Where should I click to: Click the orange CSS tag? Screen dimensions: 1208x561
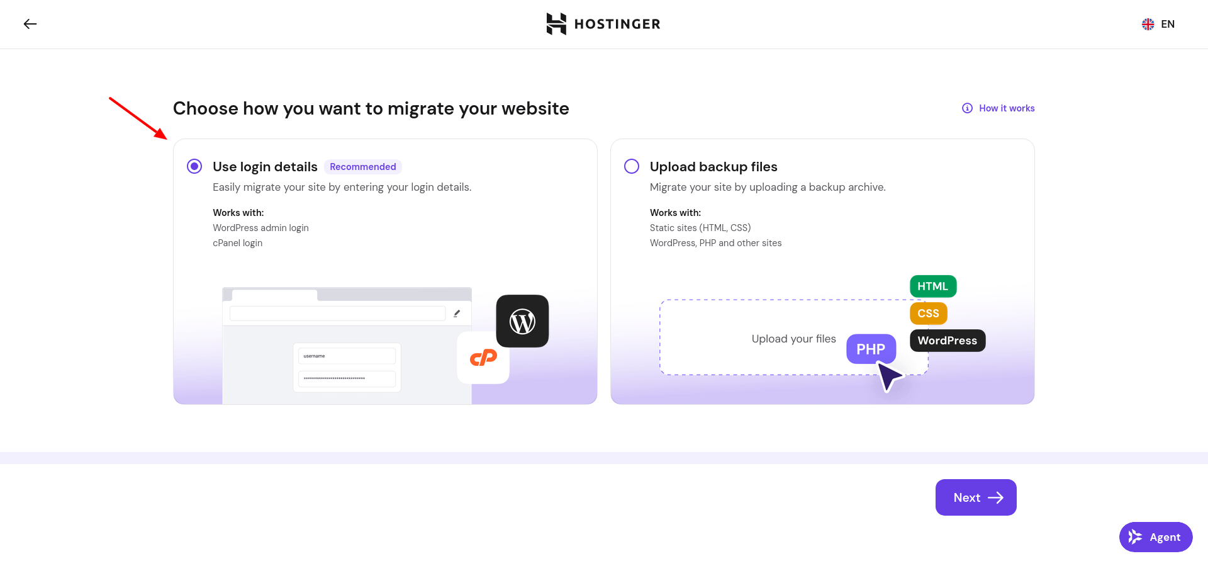coord(929,314)
